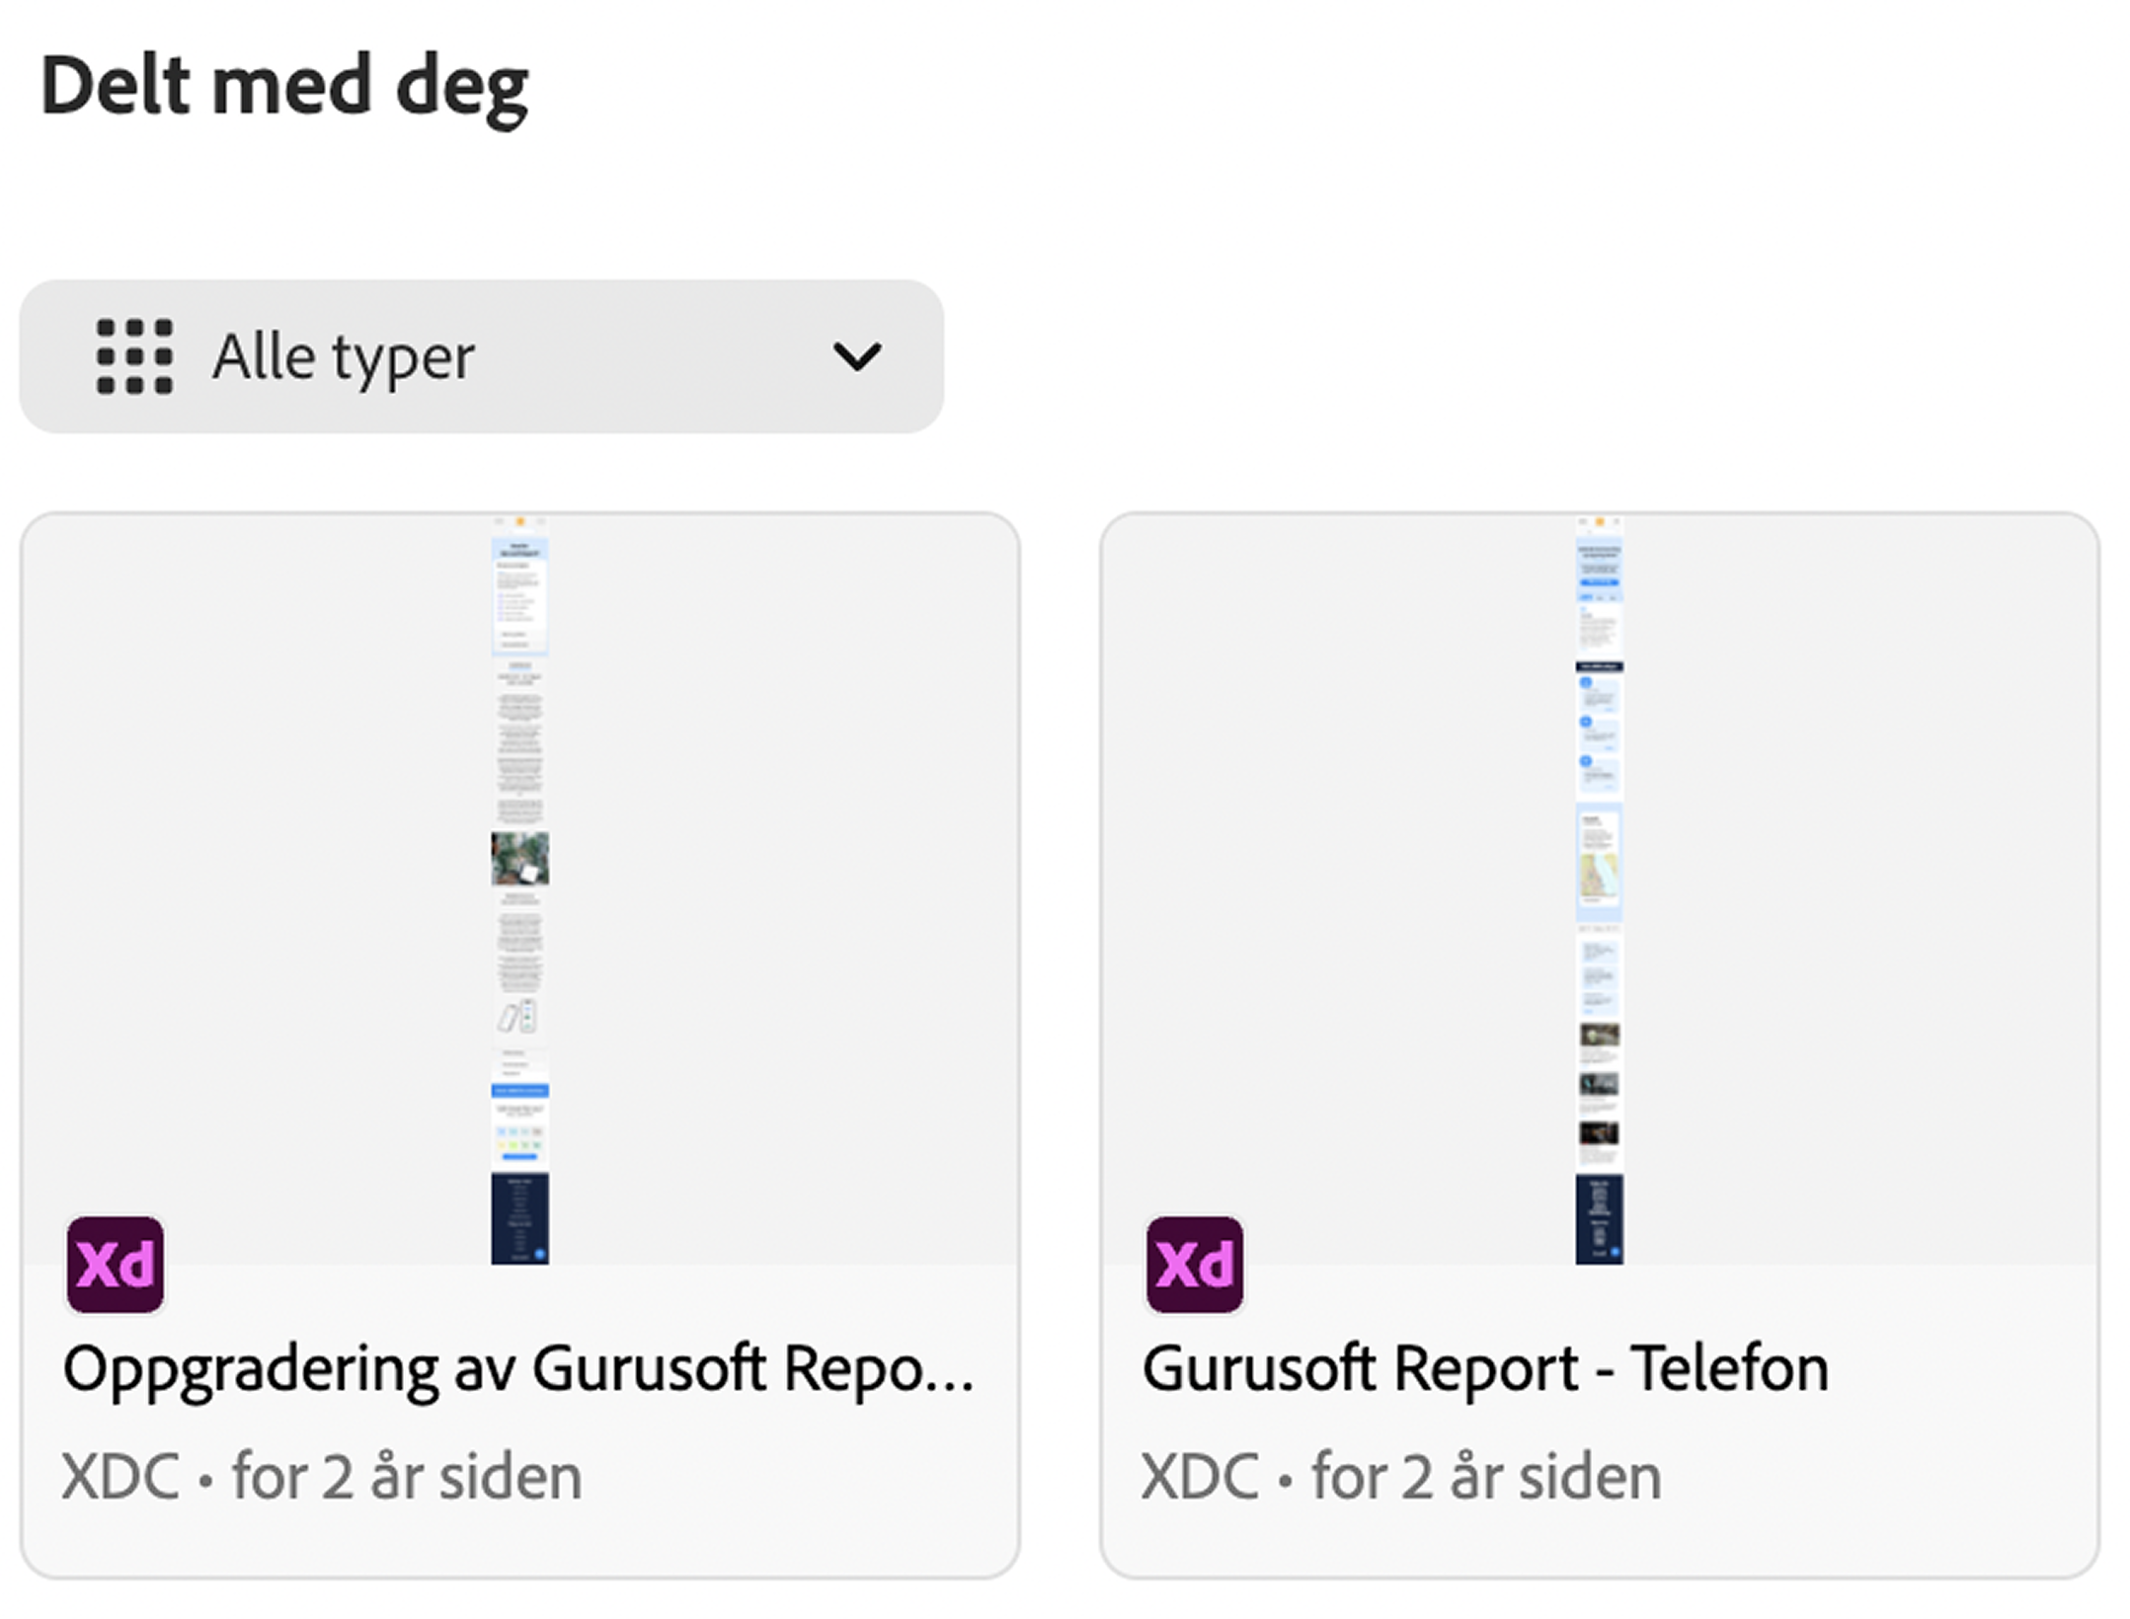Open the Gurusoft Report - Telefon title
The image size is (2130, 1619).
coord(1485,1369)
